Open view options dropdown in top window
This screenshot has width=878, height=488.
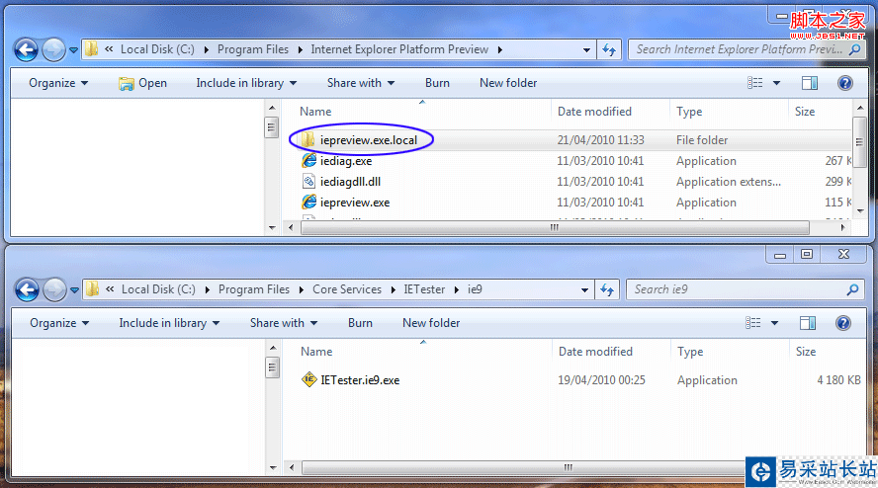click(x=776, y=83)
